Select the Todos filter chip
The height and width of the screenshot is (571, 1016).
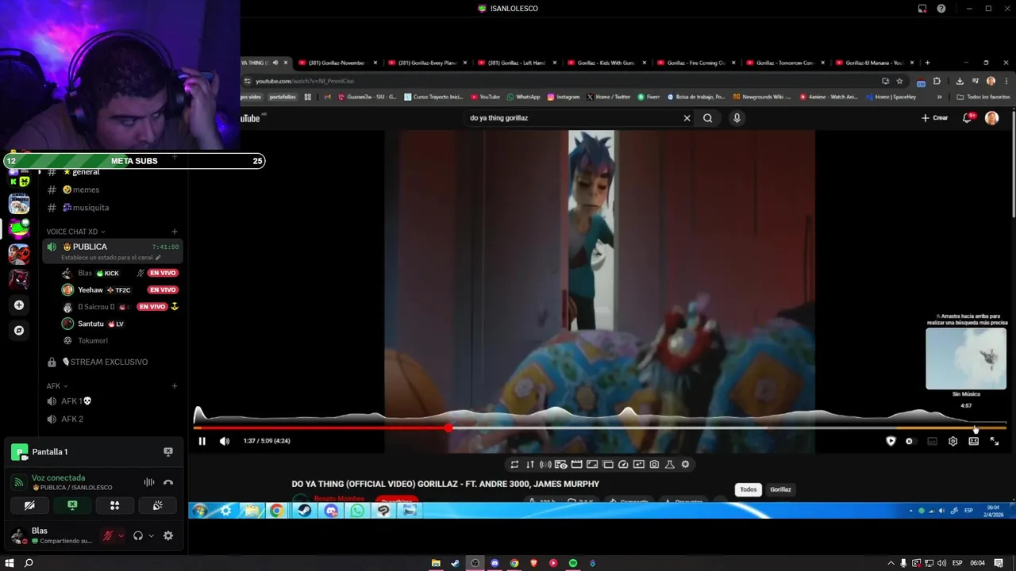(x=749, y=489)
